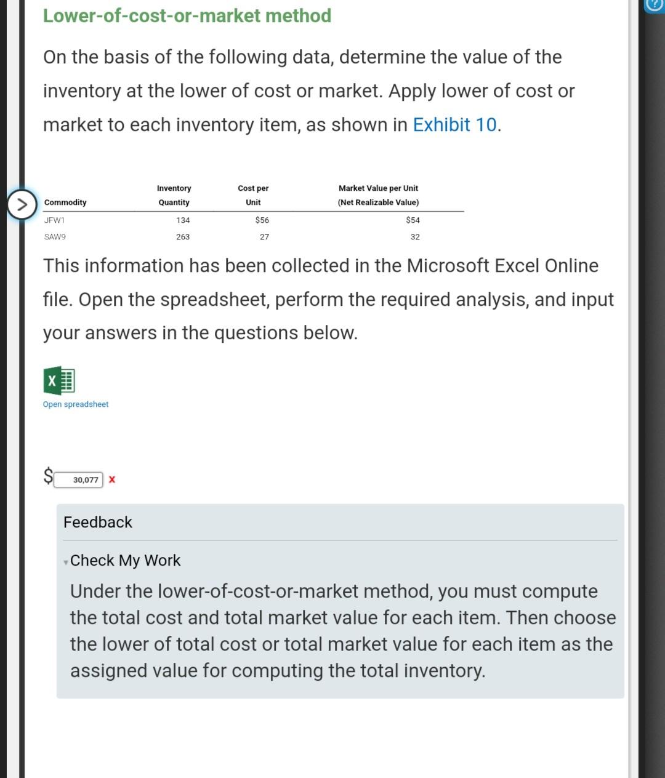Open the Exhibit 10 link
The width and height of the screenshot is (665, 778).
pos(454,124)
